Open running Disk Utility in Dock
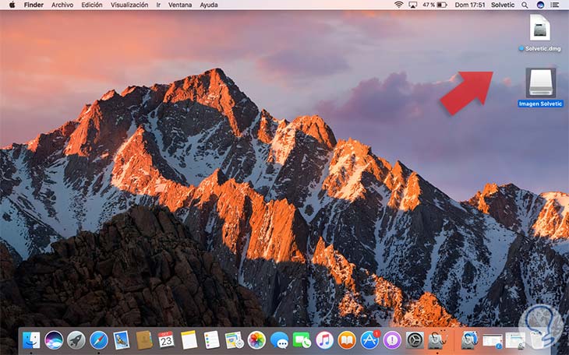The height and width of the screenshot is (355, 569). click(x=437, y=340)
